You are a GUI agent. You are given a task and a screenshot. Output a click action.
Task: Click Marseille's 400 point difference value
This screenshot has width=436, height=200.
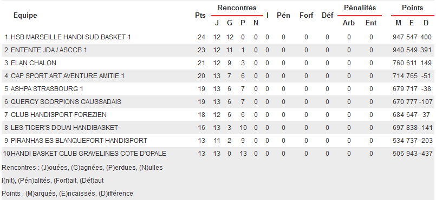point(426,37)
